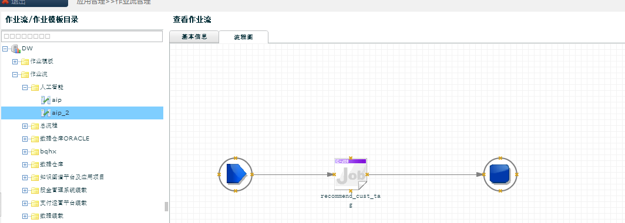Focus the tree search input field
Image resolution: width=625 pixels, height=223 pixels.
[x=82, y=36]
